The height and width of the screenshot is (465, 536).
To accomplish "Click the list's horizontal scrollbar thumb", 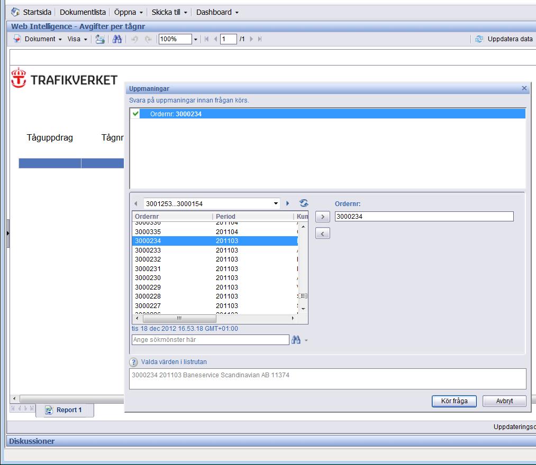I will (x=179, y=319).
